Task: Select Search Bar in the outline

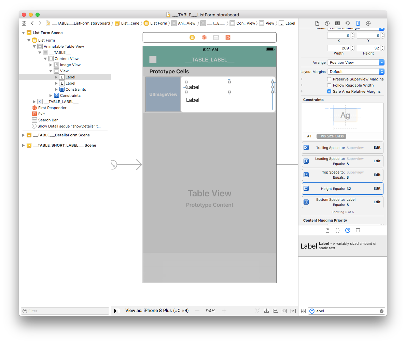Action: point(45,120)
